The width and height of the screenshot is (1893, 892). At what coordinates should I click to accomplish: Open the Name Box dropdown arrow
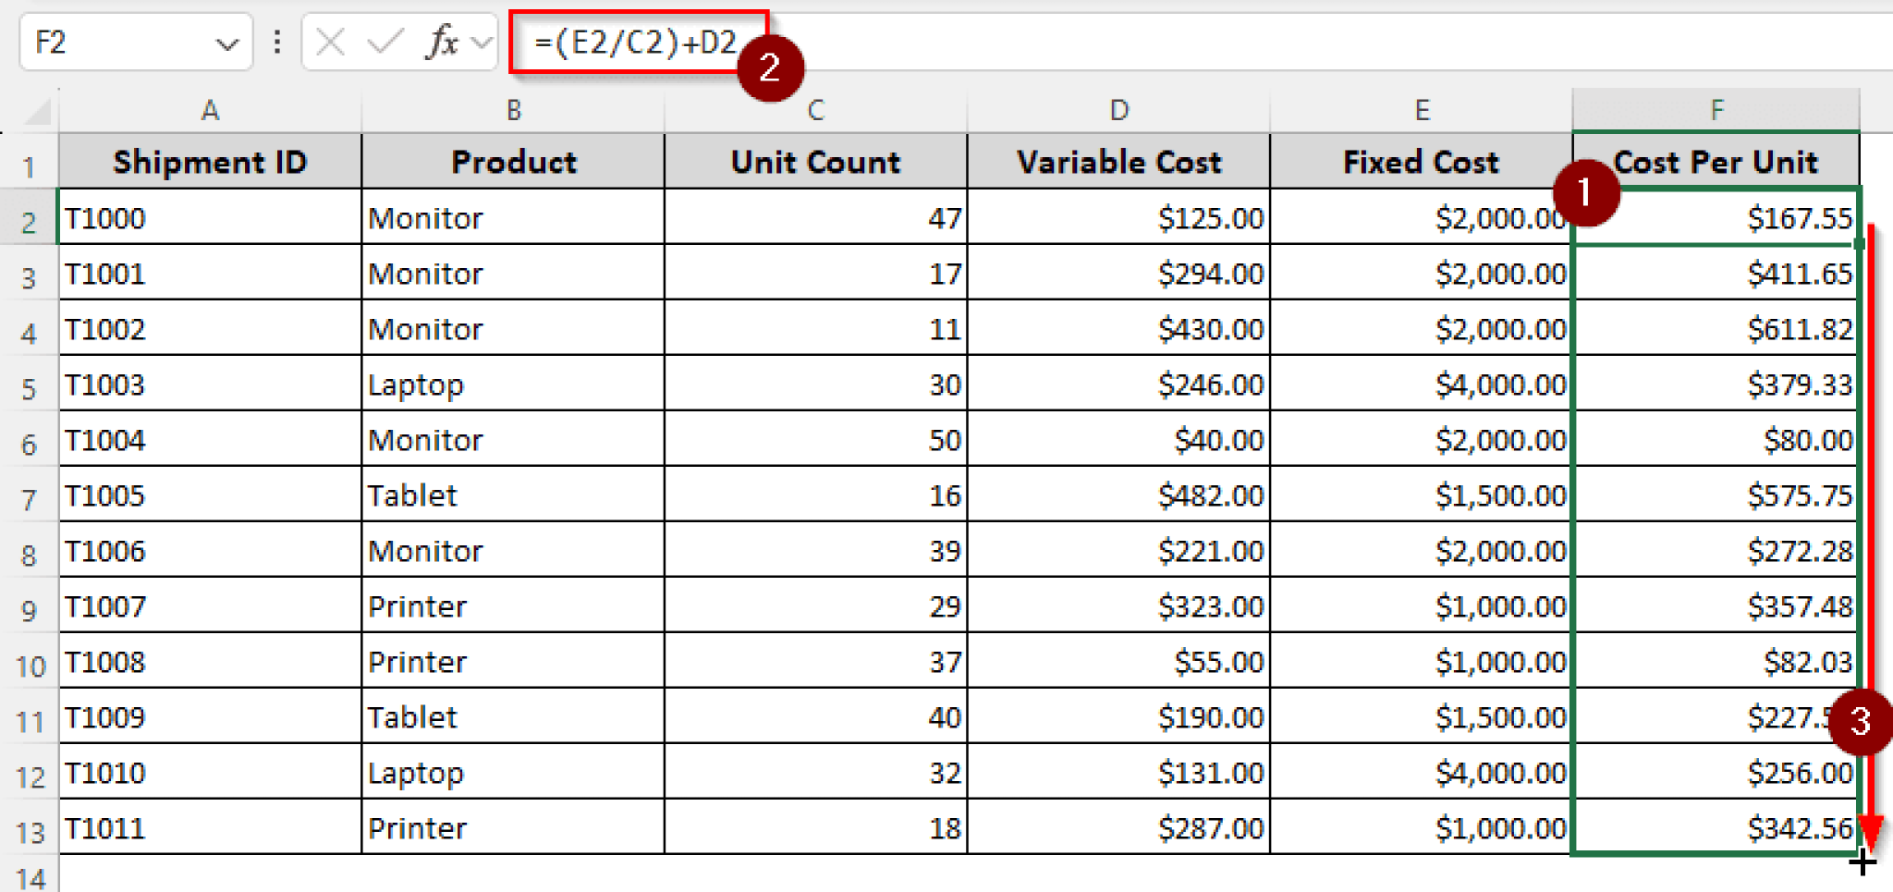tap(226, 43)
